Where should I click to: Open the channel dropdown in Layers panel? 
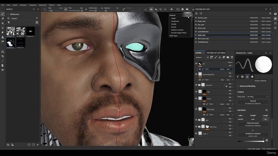click(x=200, y=57)
